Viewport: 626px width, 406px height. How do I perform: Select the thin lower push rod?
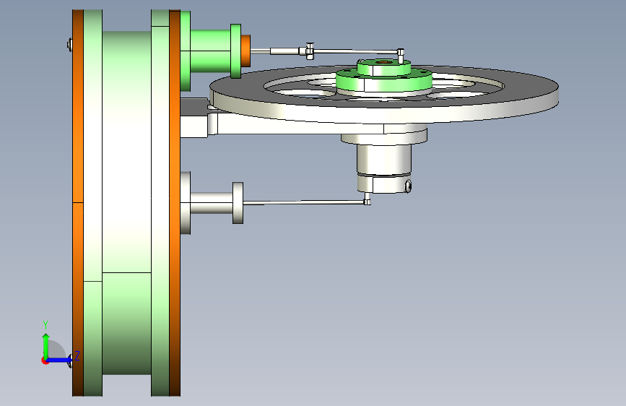(x=303, y=202)
